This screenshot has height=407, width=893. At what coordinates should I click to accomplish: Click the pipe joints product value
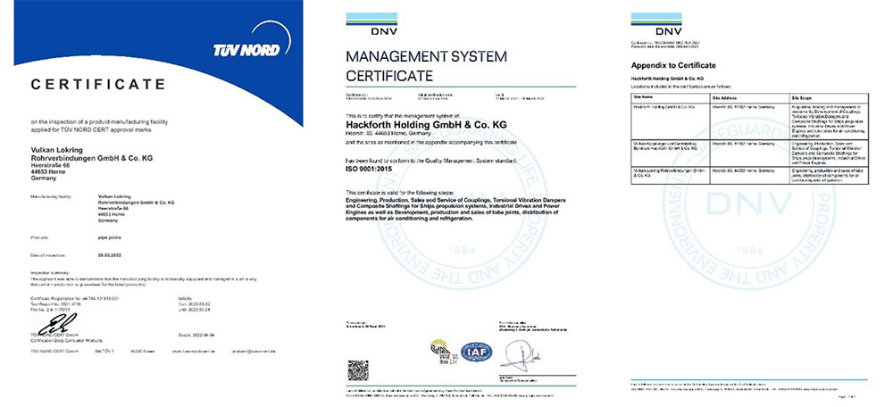click(110, 237)
